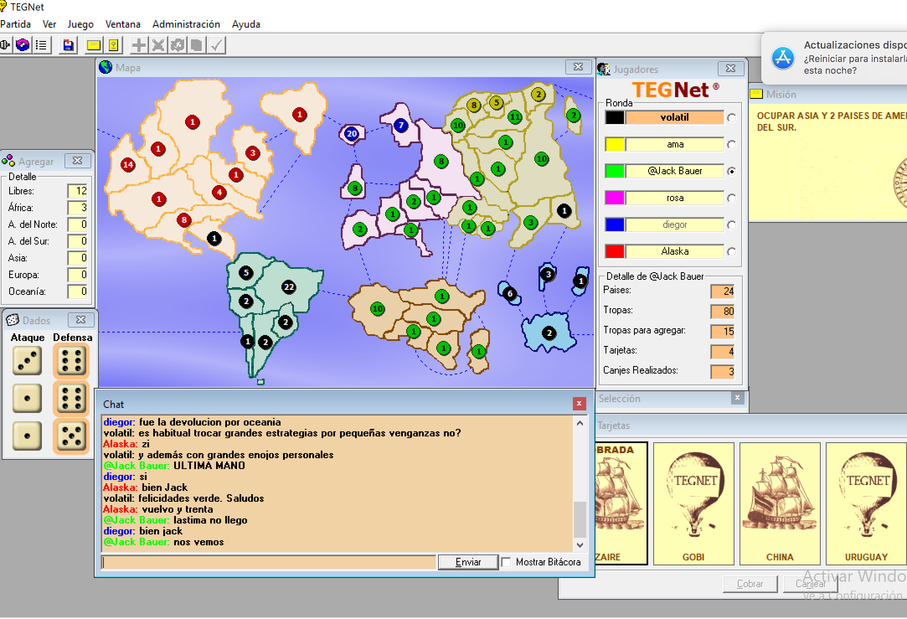Click the grey crossed swords attack icon
The width and height of the screenshot is (907, 619).
click(158, 45)
